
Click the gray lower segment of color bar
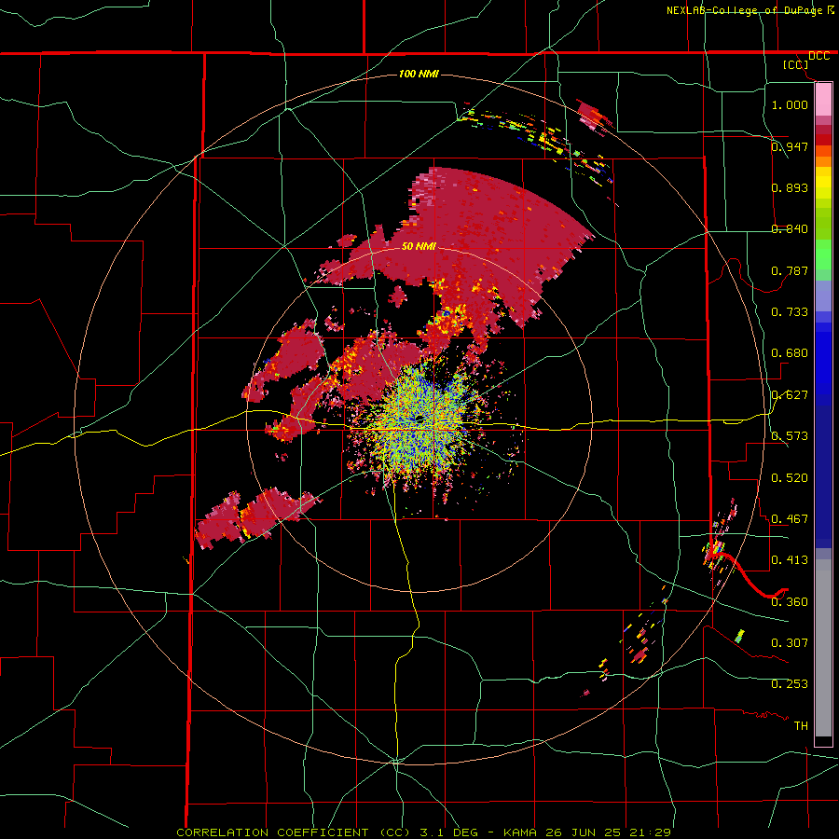(x=823, y=648)
